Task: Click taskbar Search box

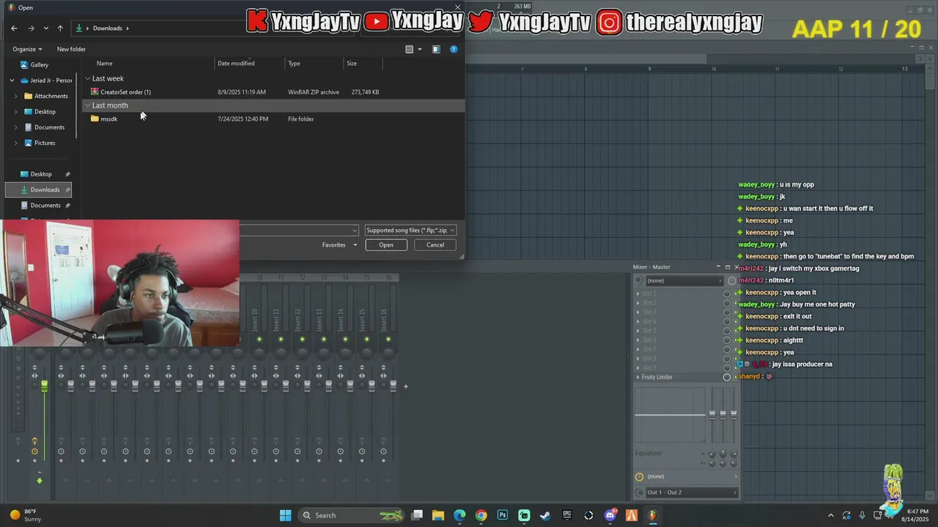Action: tap(352, 515)
